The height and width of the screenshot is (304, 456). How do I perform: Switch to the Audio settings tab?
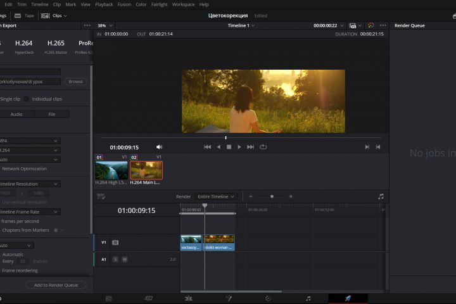click(x=16, y=114)
